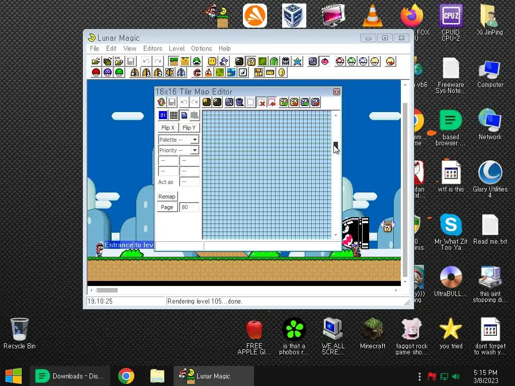The height and width of the screenshot is (386, 515).
Task: Click the yellow mushroom icon in top row
Action: tap(375, 61)
